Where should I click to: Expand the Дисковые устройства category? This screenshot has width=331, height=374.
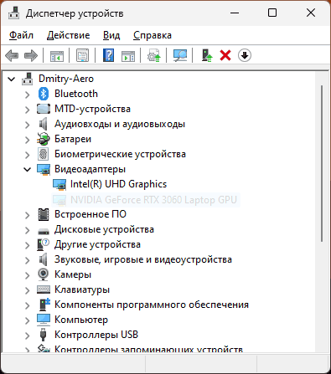pos(27,230)
